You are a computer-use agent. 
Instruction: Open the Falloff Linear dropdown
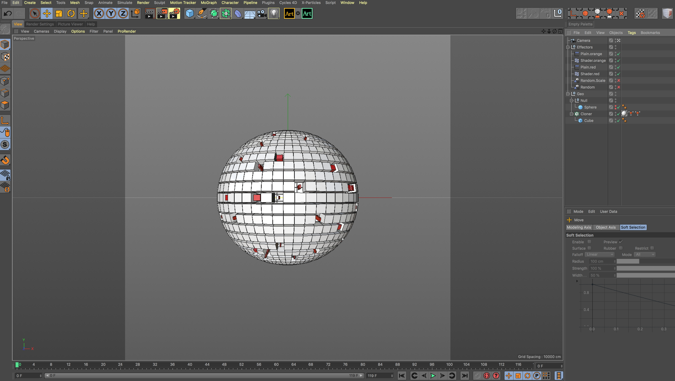click(x=599, y=254)
